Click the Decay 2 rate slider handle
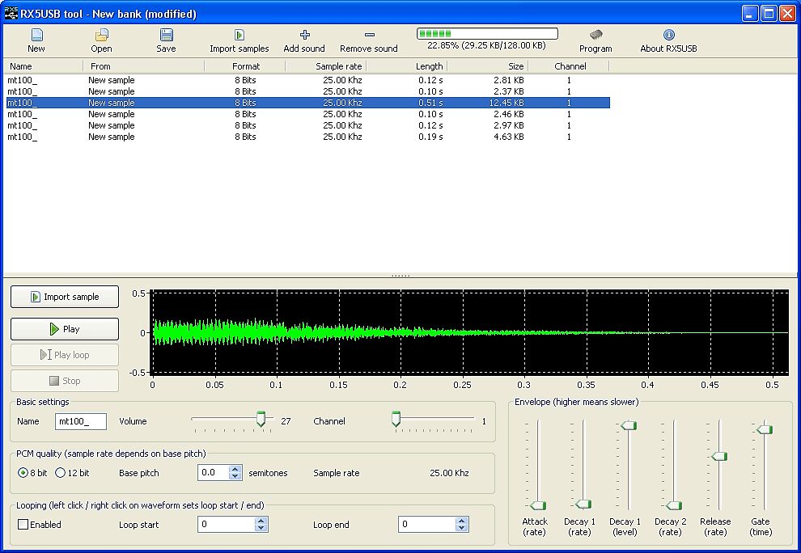This screenshot has width=801, height=553. 674,505
